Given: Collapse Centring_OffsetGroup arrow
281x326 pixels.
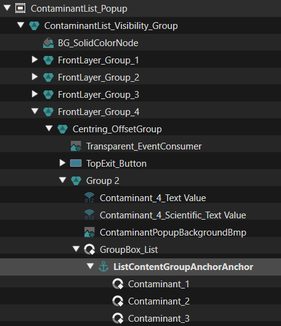Looking at the screenshot, I should click(x=49, y=129).
